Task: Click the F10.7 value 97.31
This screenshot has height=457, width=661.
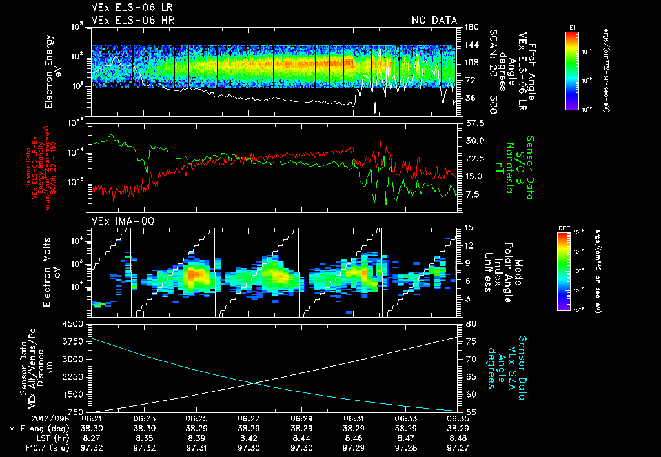Action: pos(196,448)
